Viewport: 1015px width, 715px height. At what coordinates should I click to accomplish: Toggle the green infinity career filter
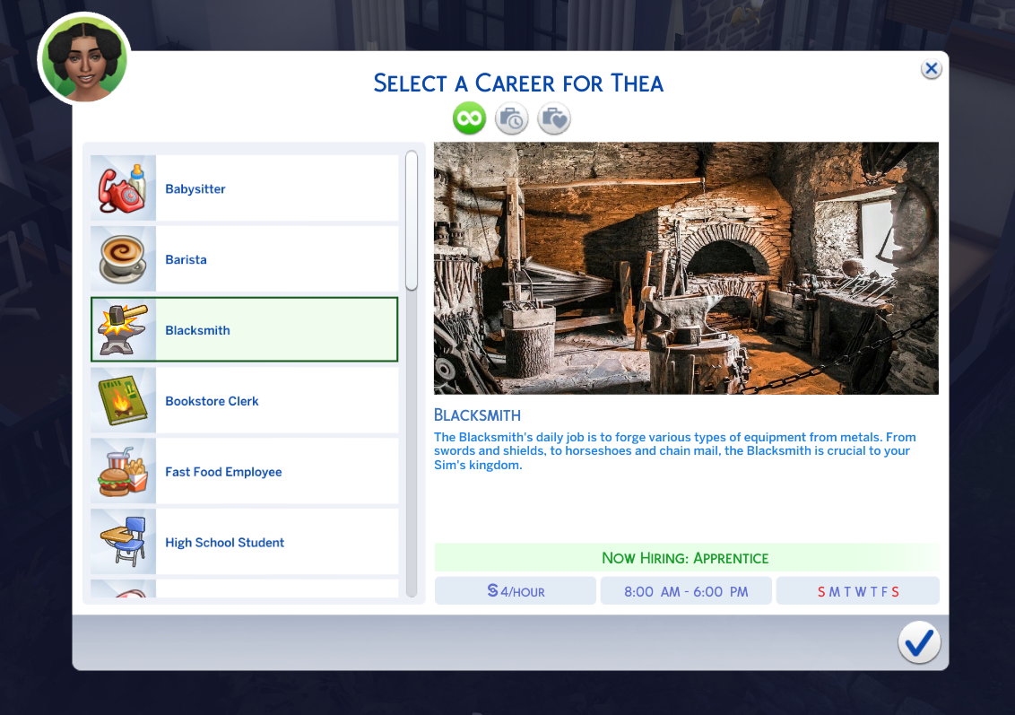tap(469, 118)
